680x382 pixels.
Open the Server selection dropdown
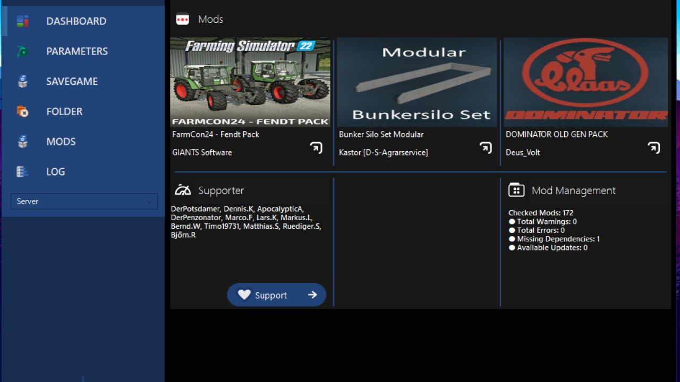pyautogui.click(x=84, y=201)
